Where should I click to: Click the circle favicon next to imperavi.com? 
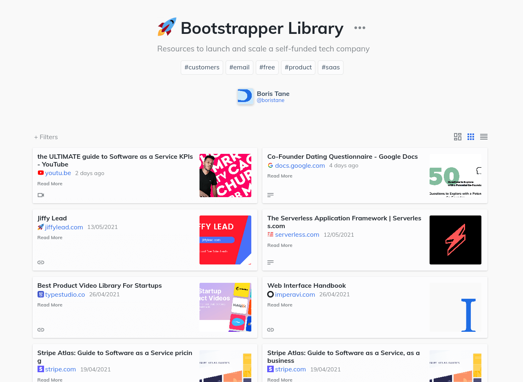(270, 294)
